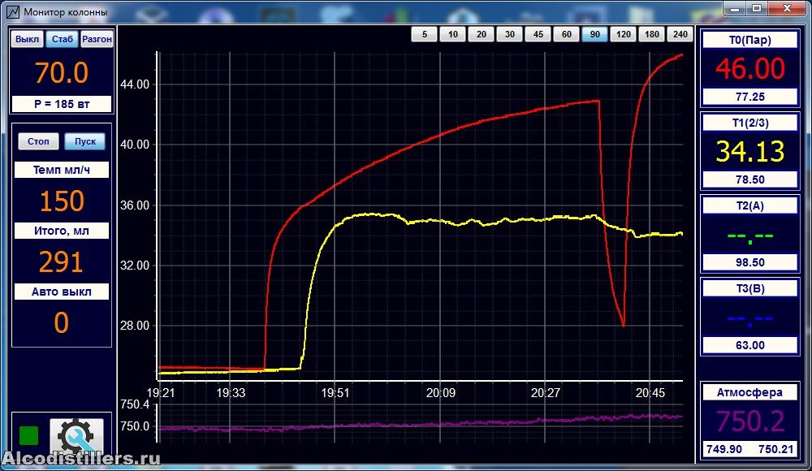Set chart range to 45 minutes
This screenshot has height=471, width=812.
(538, 34)
